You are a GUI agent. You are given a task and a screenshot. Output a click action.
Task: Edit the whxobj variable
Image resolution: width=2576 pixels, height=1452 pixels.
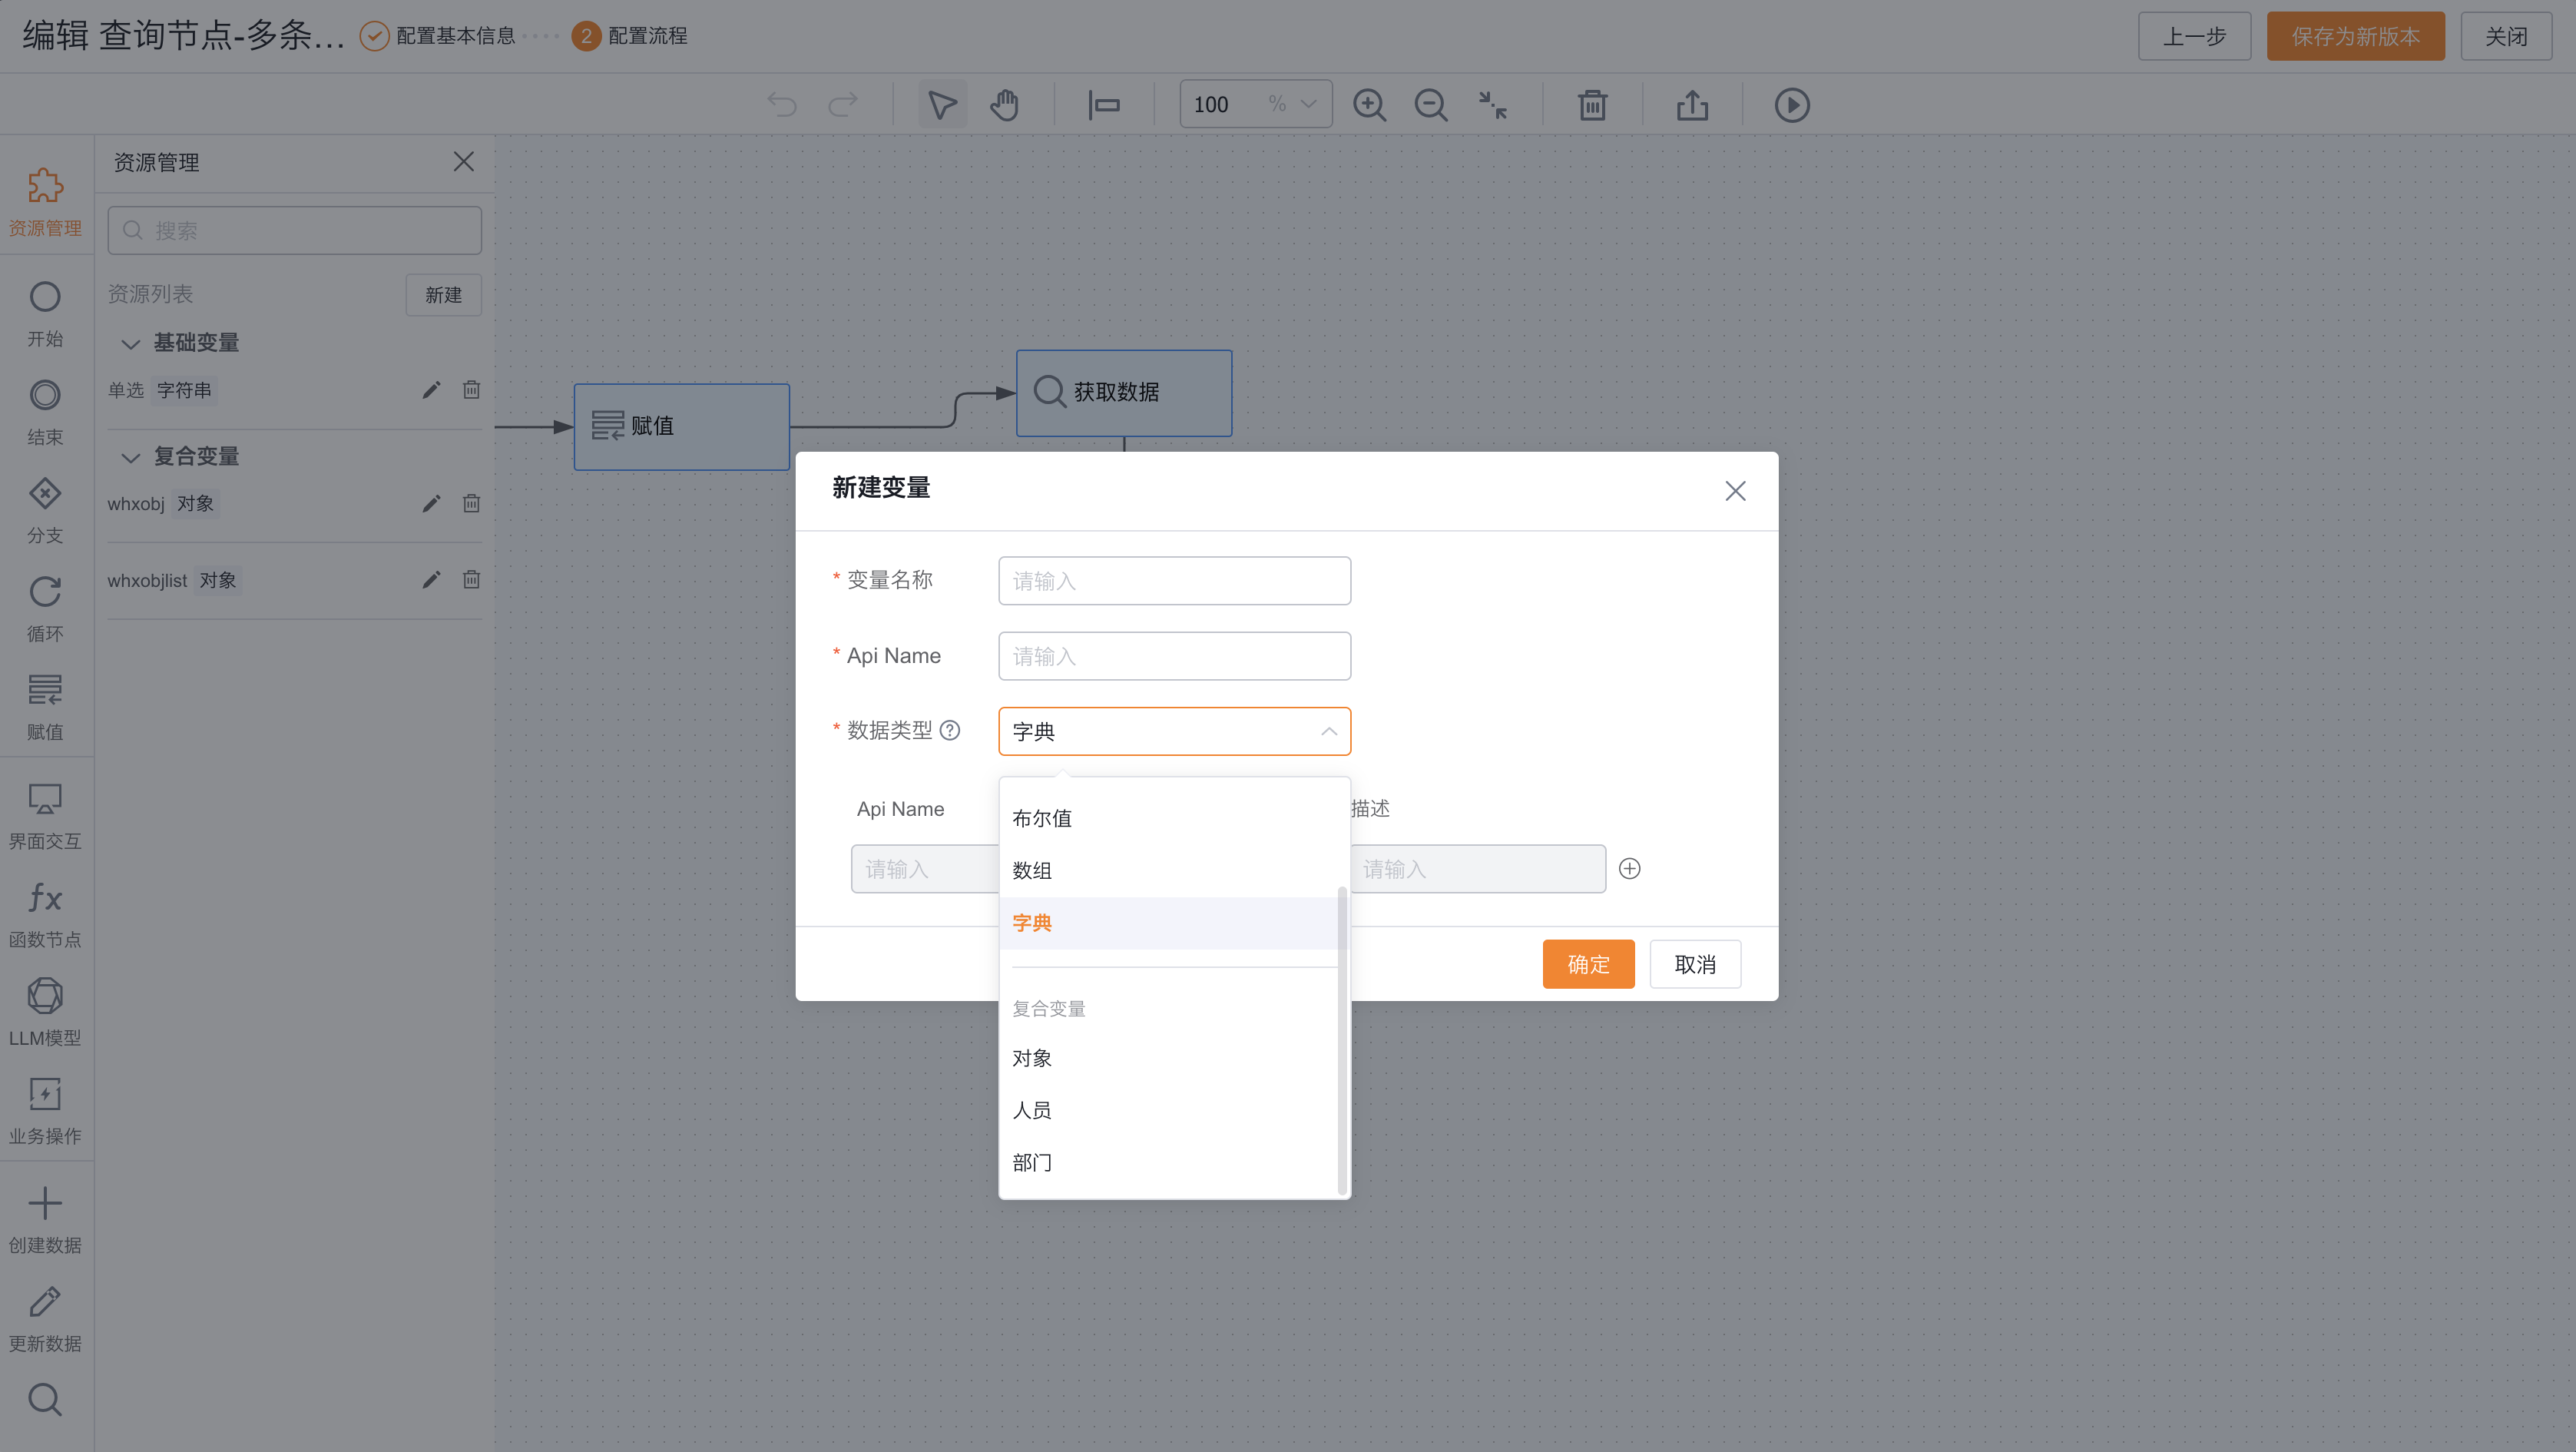pos(431,503)
